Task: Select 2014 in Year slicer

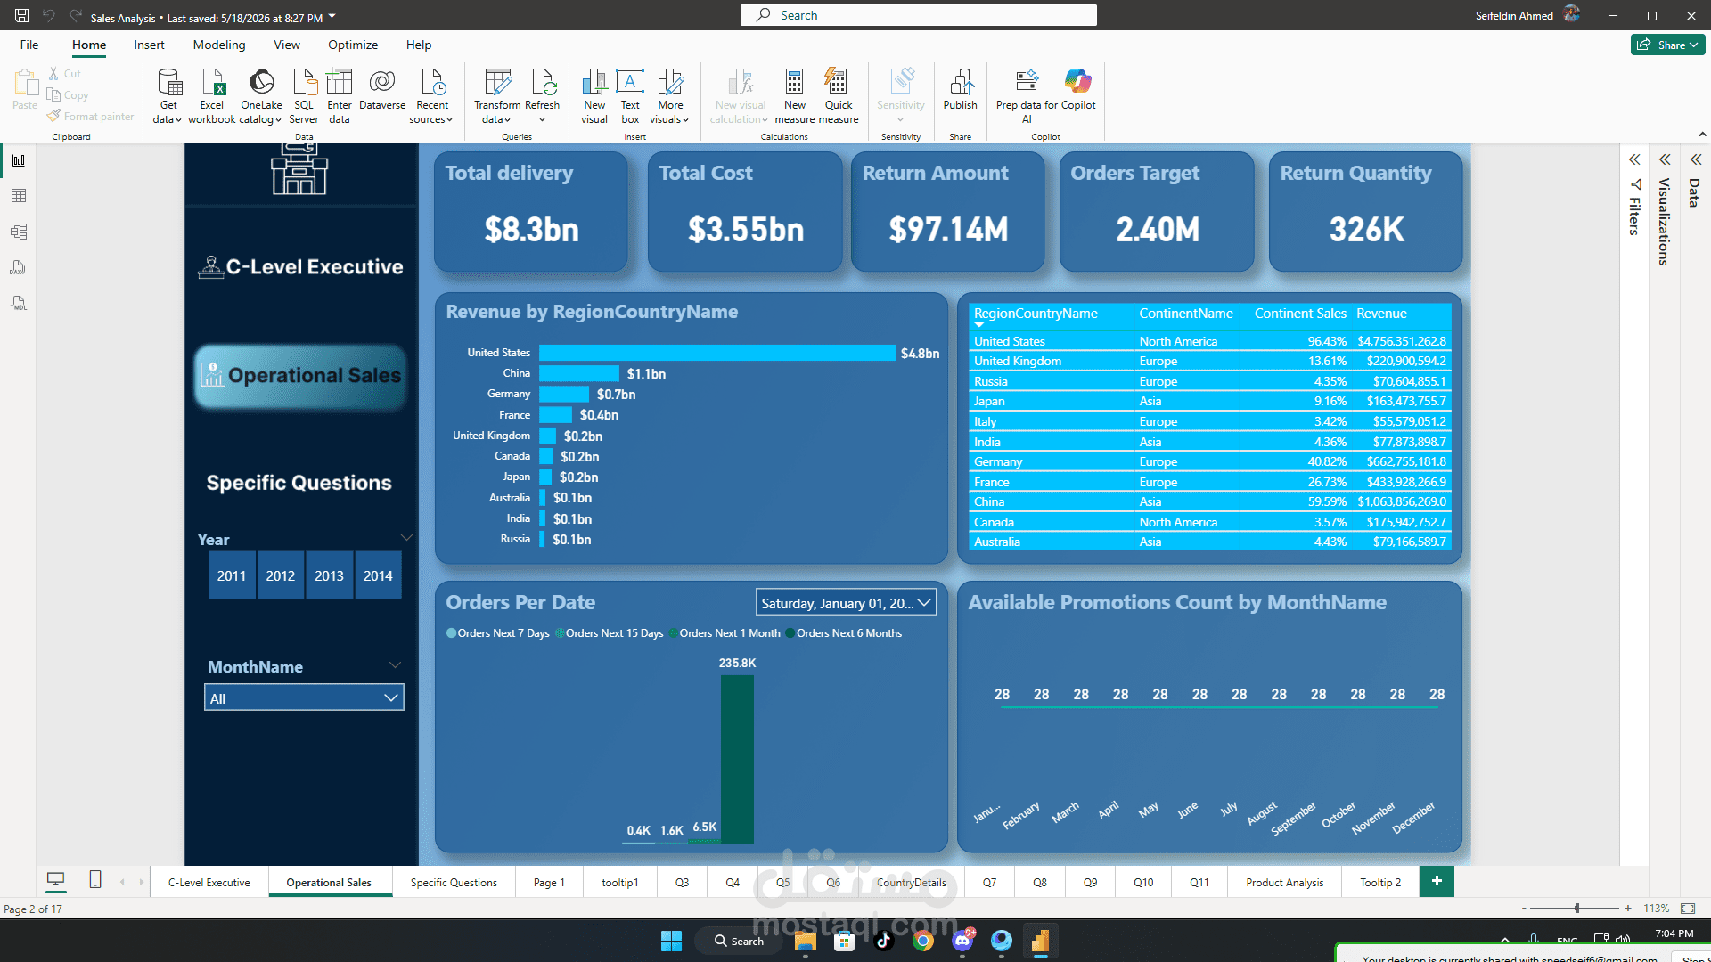Action: click(x=378, y=575)
